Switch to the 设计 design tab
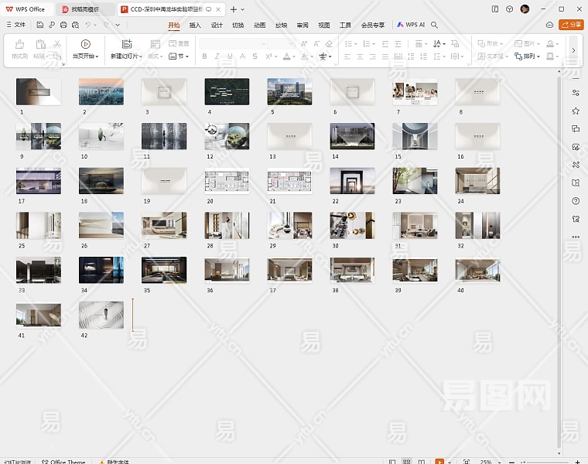Image resolution: width=588 pixels, height=464 pixels. (x=217, y=25)
